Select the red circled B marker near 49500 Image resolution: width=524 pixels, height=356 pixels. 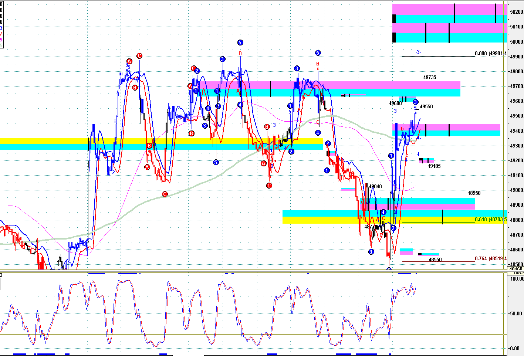267,127
